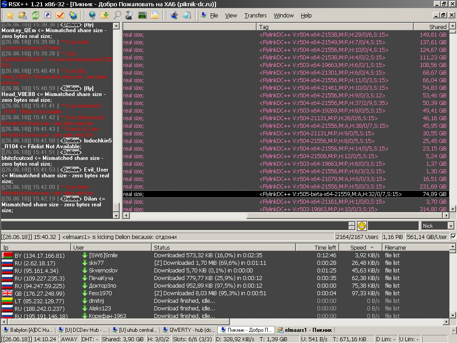Sort transfers by Speed column header
Screen dimensions: 457x343
(360, 247)
